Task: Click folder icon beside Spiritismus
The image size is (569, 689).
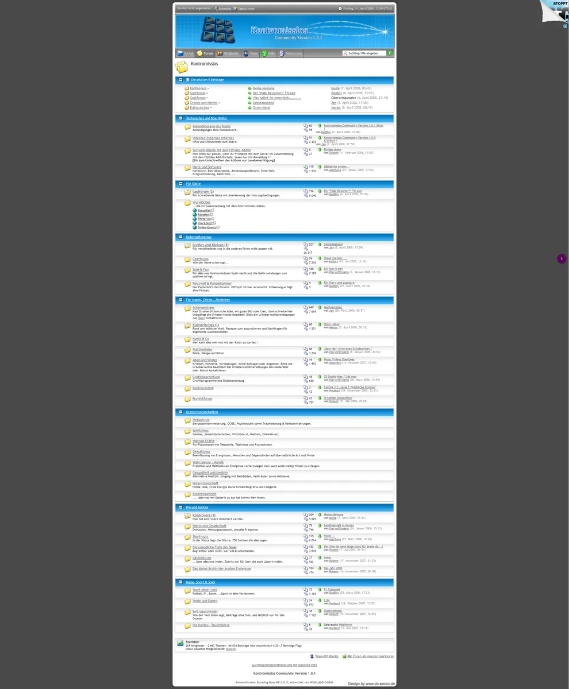Action: (x=187, y=431)
